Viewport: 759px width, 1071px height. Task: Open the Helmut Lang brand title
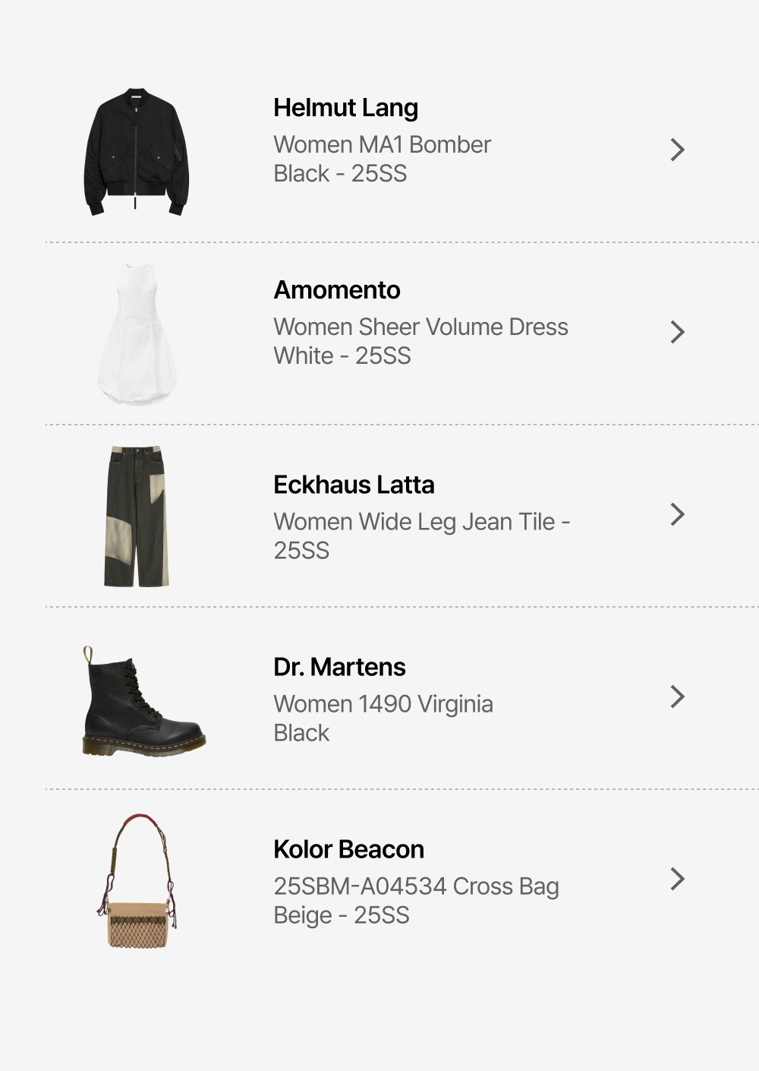coord(345,108)
